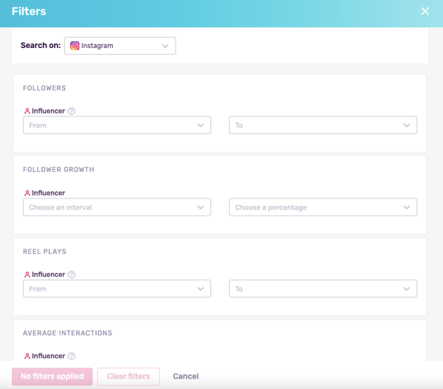The width and height of the screenshot is (443, 389).
Task: Expand the Followers To dropdown
Action: click(x=323, y=125)
